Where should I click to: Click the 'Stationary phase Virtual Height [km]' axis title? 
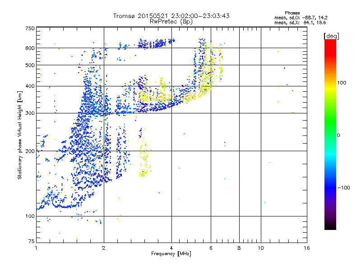[20, 135]
